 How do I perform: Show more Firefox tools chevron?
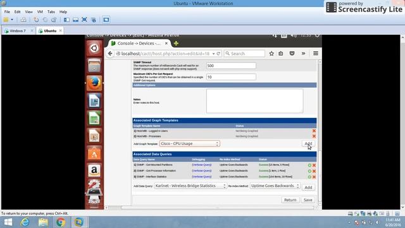(x=303, y=53)
